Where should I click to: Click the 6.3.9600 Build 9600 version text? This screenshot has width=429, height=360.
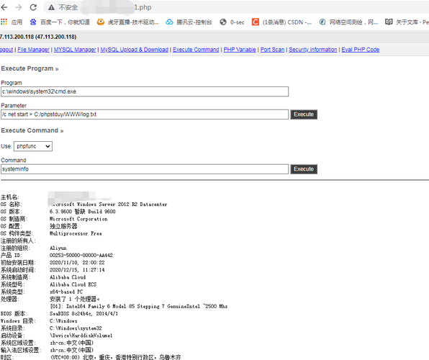tap(83, 212)
